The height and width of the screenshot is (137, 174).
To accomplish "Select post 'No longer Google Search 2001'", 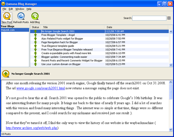I will (x=58, y=31).
